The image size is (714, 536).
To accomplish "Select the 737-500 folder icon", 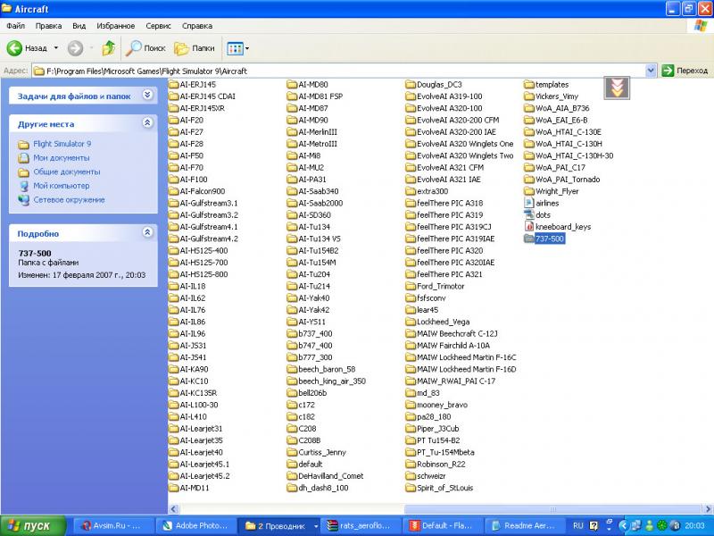I will coord(528,239).
